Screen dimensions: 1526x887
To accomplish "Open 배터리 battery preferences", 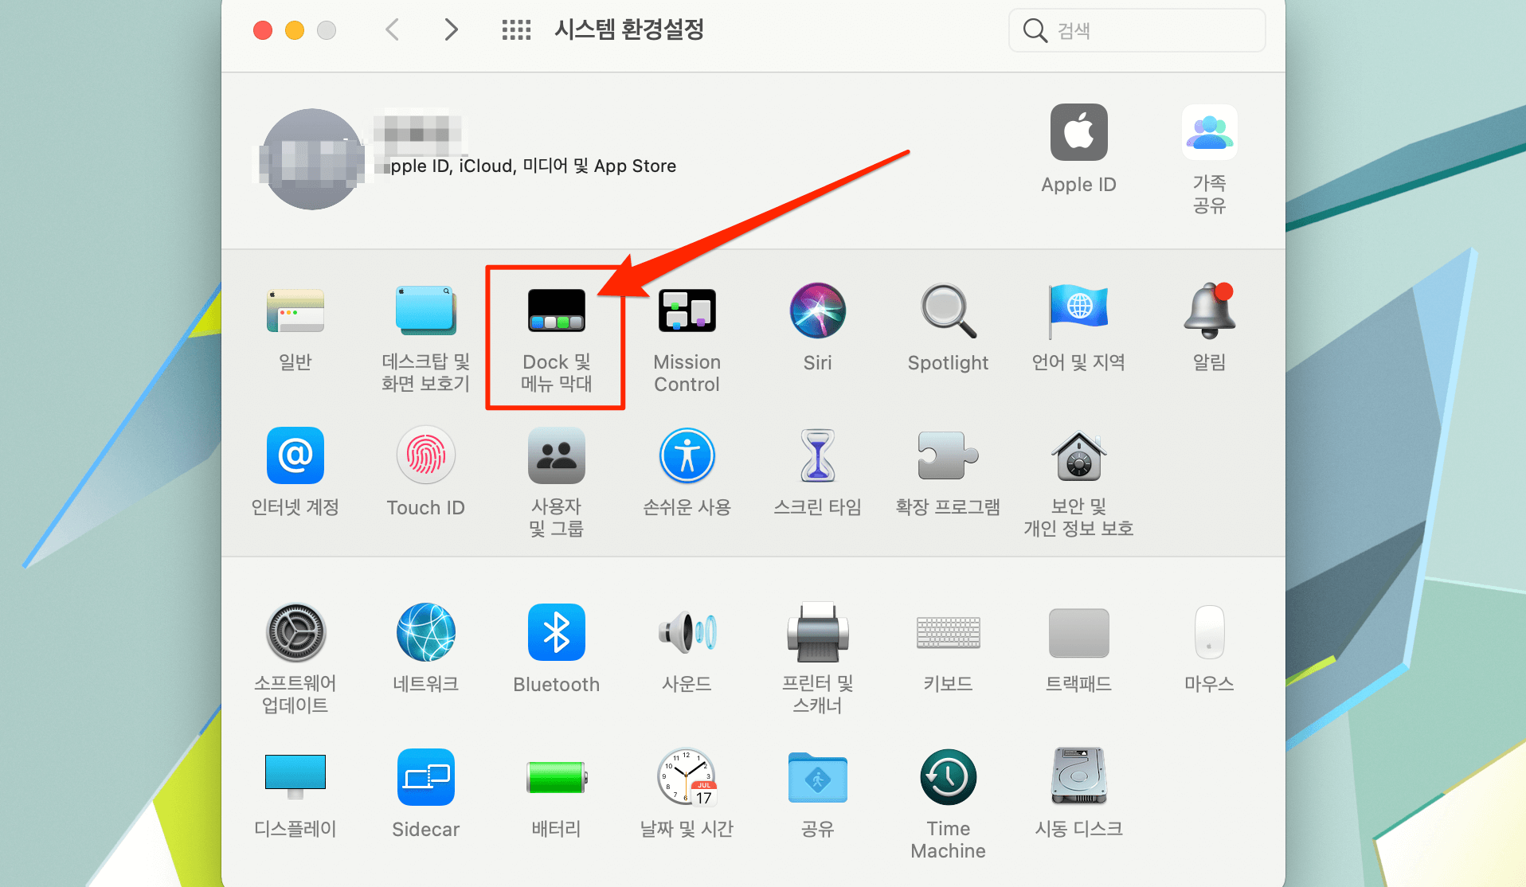I will point(557,778).
